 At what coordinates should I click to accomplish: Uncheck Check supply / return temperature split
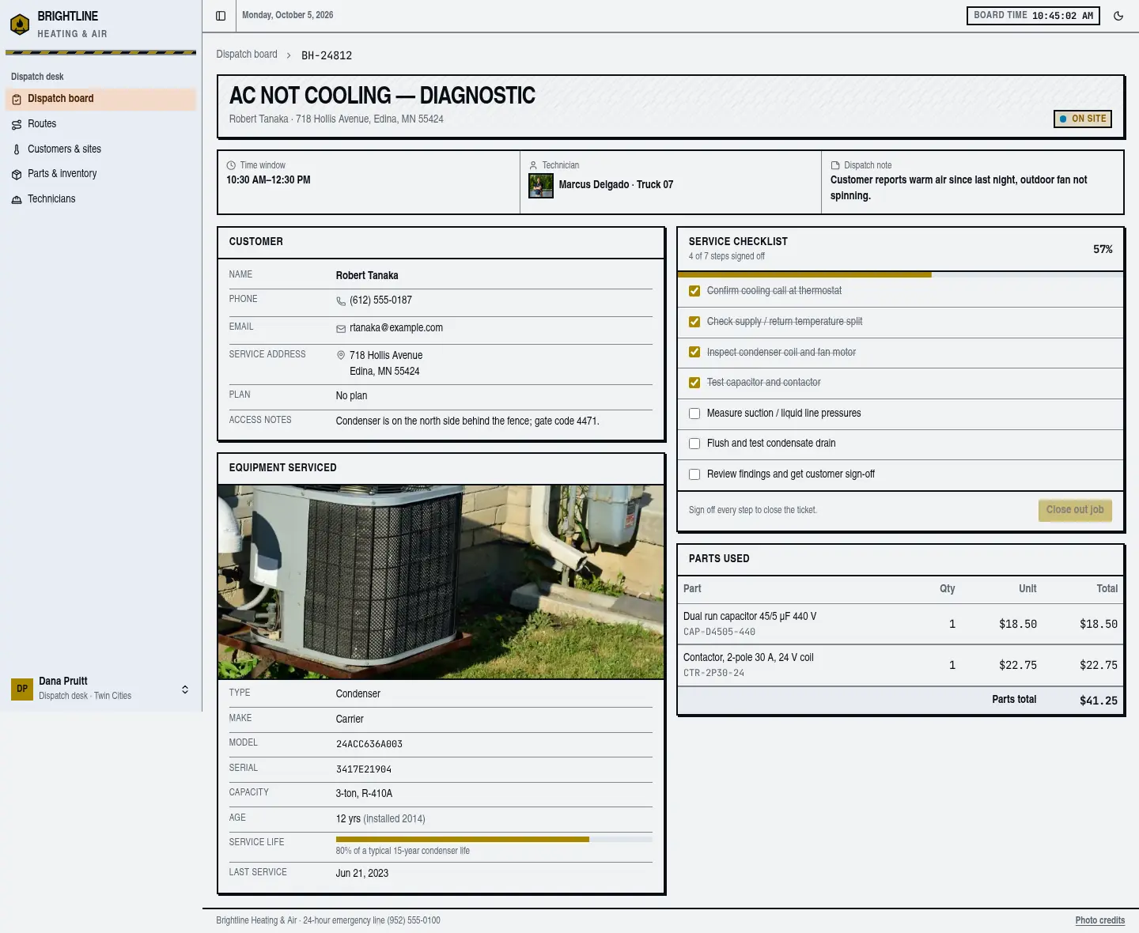(x=694, y=322)
